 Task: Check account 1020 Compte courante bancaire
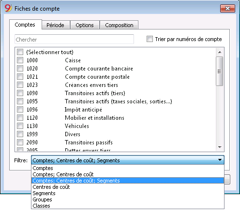pos(20,69)
